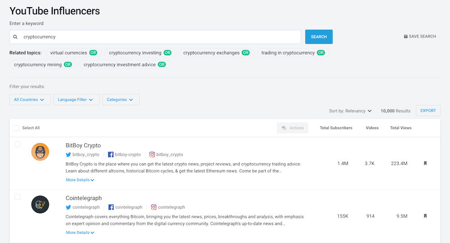This screenshot has height=243, width=450.
Task: Click the cryptocurrency exchanges topic label
Action: pos(211,53)
